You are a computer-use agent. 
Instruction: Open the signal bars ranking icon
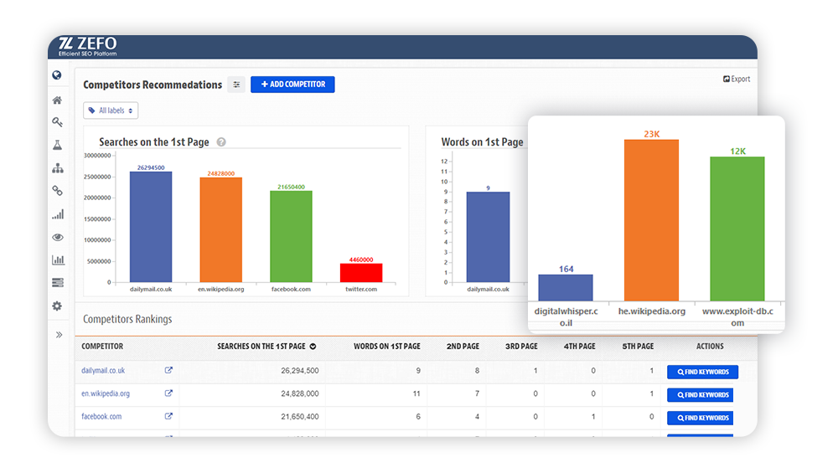tap(58, 214)
